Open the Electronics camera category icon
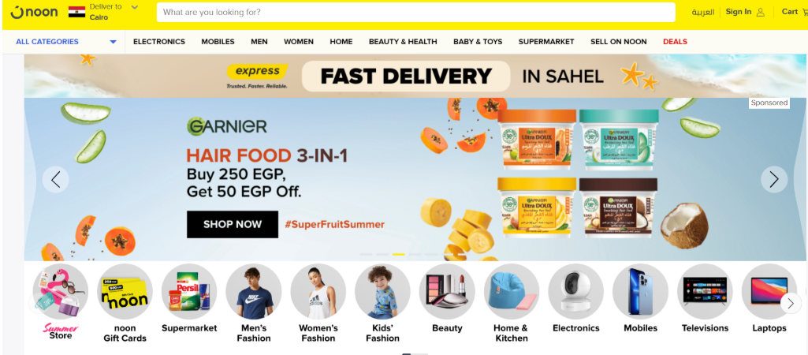This screenshot has height=355, width=808. coord(575,292)
